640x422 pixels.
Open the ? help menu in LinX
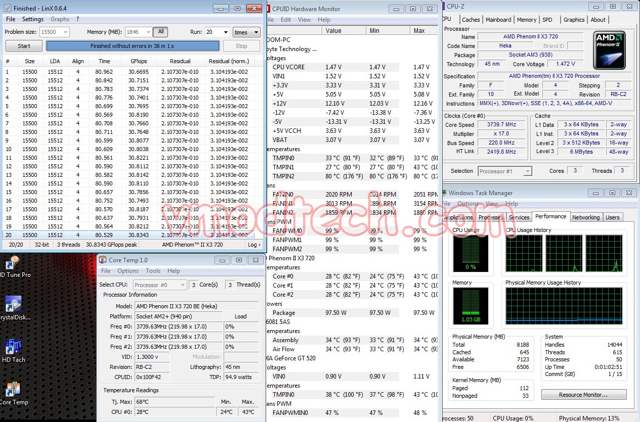pos(77,19)
